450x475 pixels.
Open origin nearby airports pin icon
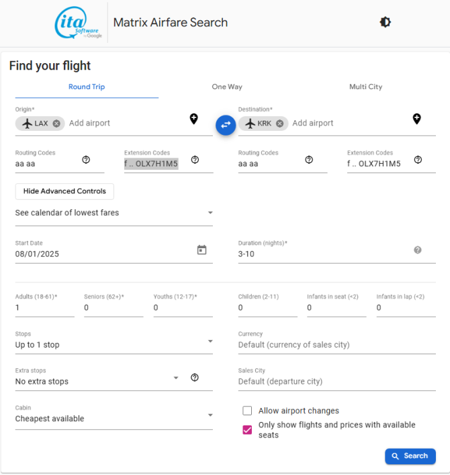(193, 119)
